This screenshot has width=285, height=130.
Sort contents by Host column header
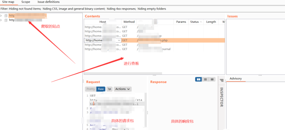103,22
